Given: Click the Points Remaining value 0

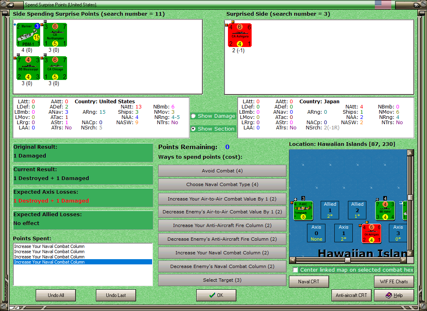Looking at the screenshot, I should 228,147.
